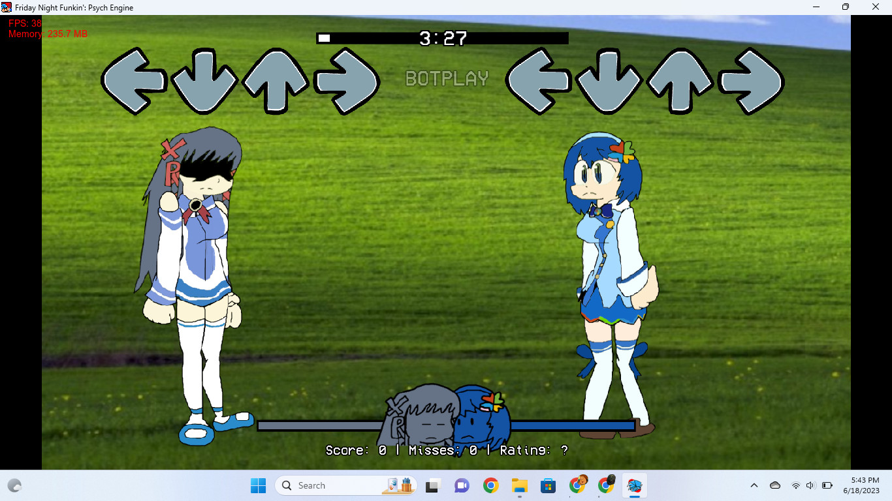Restore down the Psych Engine window
This screenshot has height=501, width=892.
[846, 7]
